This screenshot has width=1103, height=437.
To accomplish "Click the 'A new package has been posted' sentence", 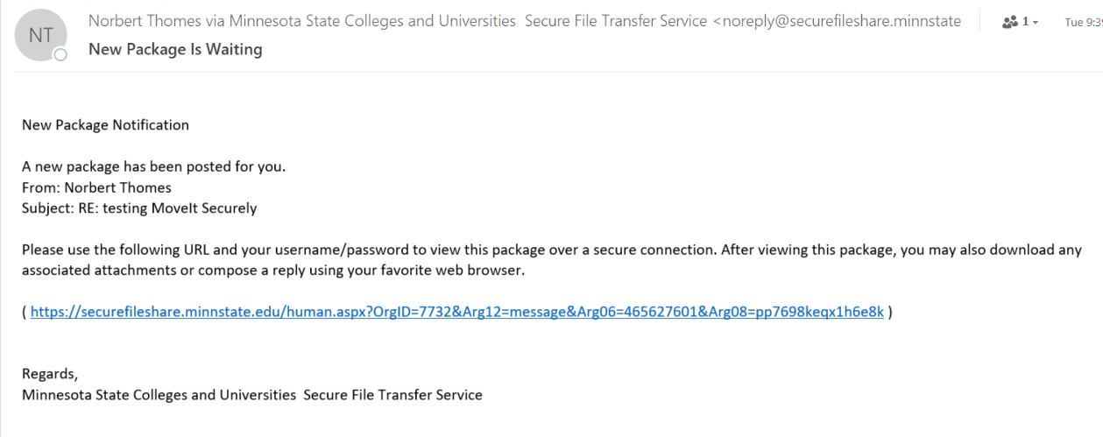I will click(x=154, y=166).
